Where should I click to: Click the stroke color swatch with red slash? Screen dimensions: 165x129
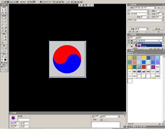5,56
